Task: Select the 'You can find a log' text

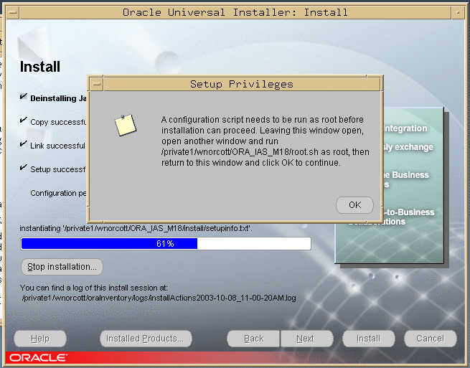Action: pyautogui.click(x=94, y=288)
